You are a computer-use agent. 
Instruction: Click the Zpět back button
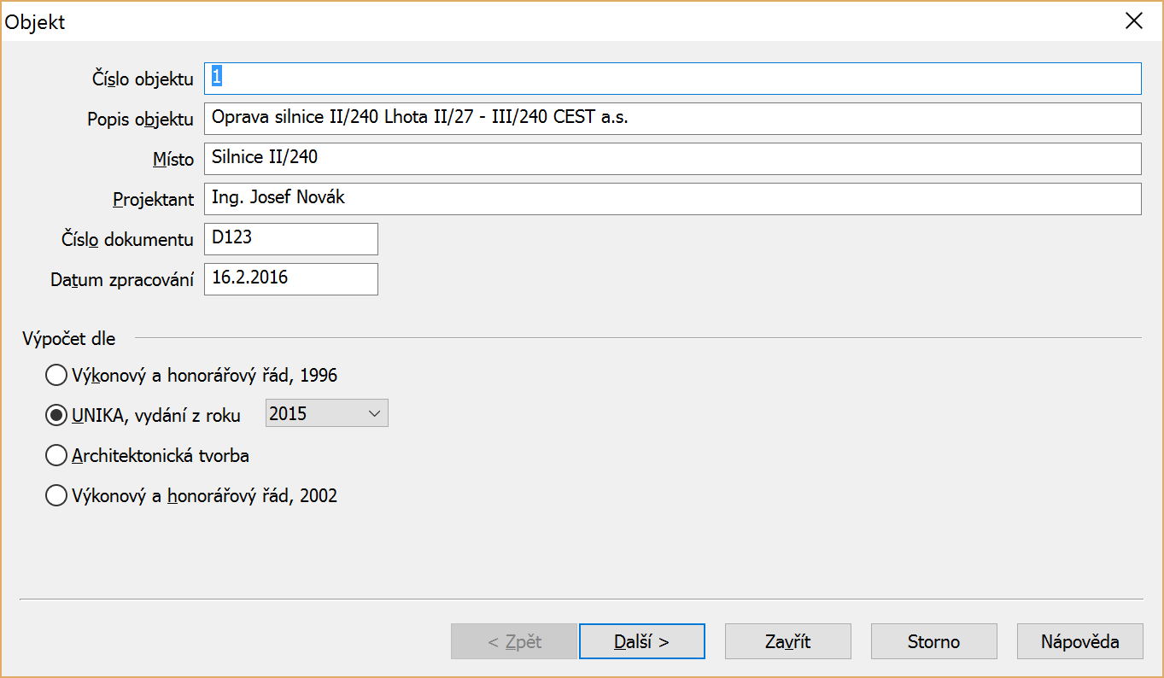tap(513, 642)
